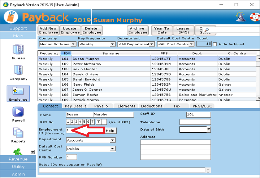Open the Revenue menu section

(18, 159)
